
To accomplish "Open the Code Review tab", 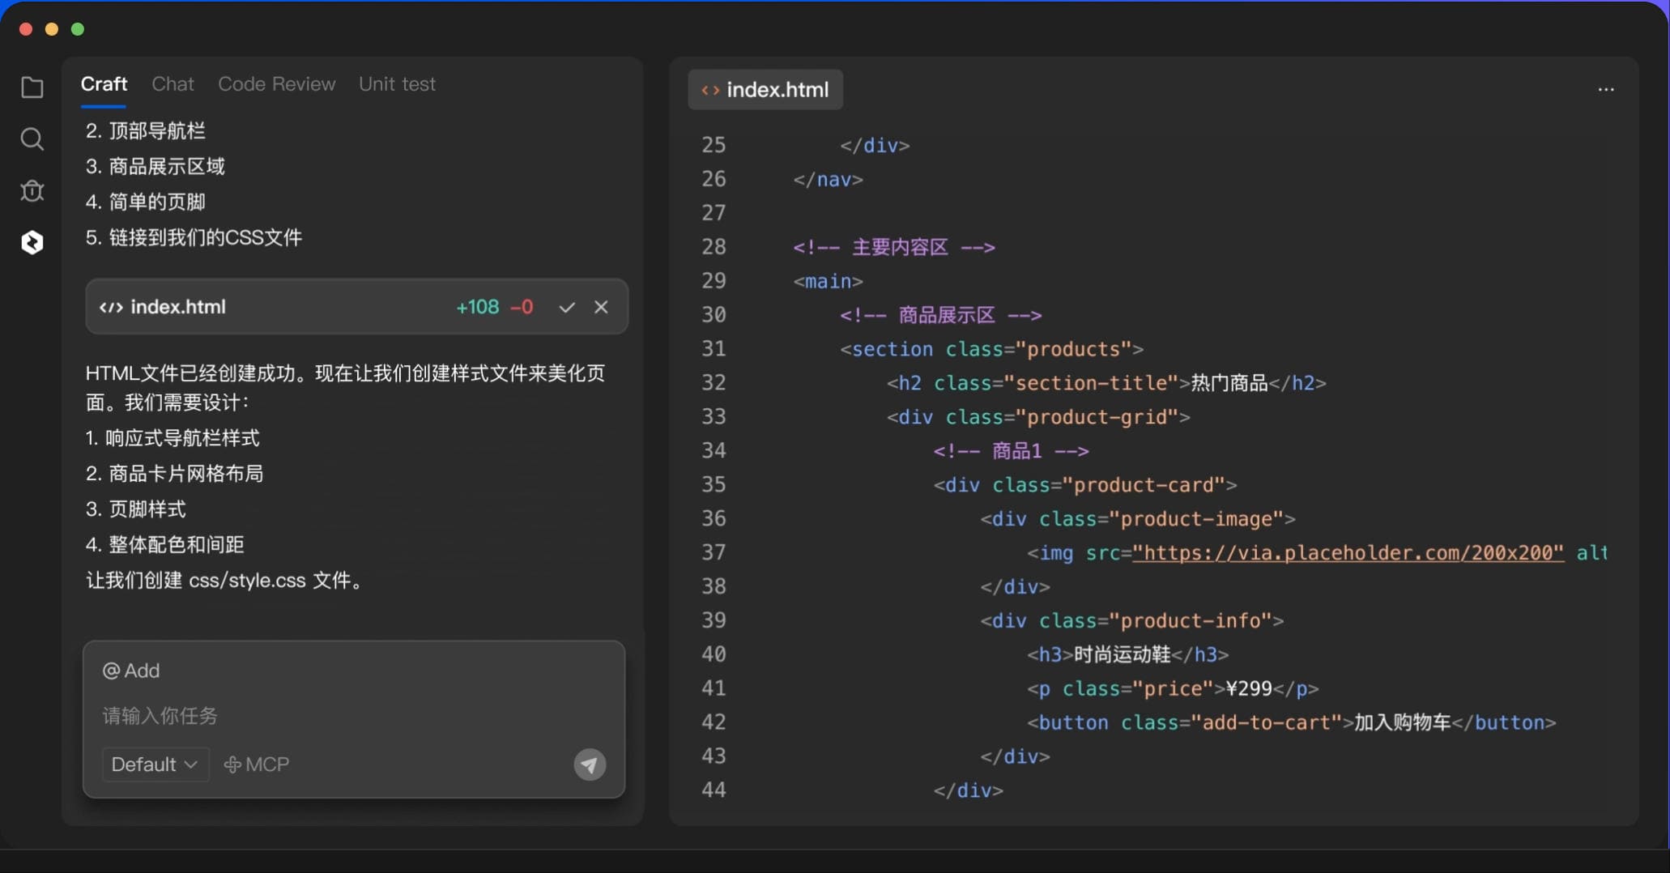I will click(x=276, y=84).
